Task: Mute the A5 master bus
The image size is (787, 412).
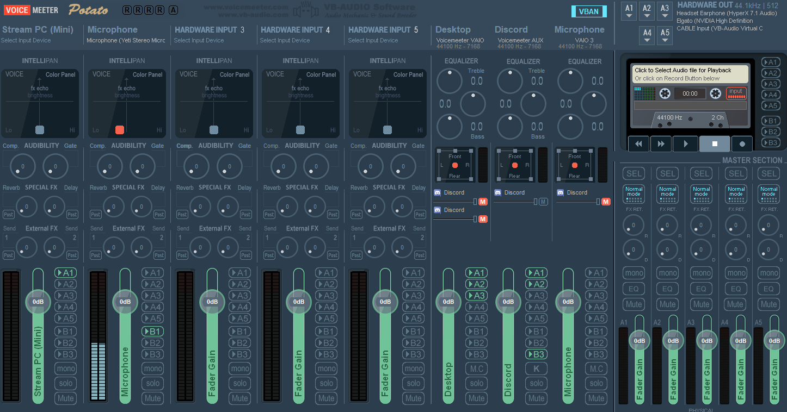Action: (768, 304)
